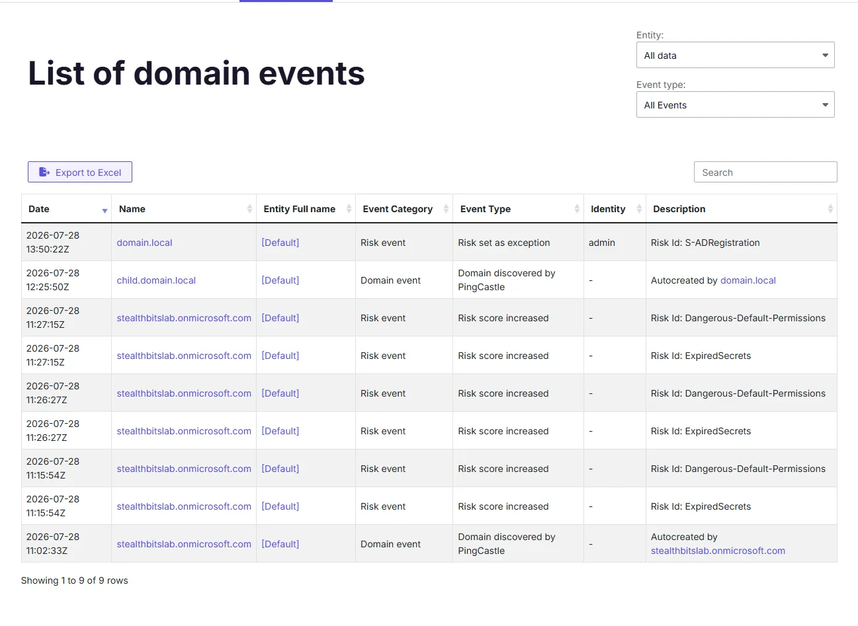This screenshot has height=626, width=858.
Task: Open the domain.local link in the Name column
Action: (144, 243)
